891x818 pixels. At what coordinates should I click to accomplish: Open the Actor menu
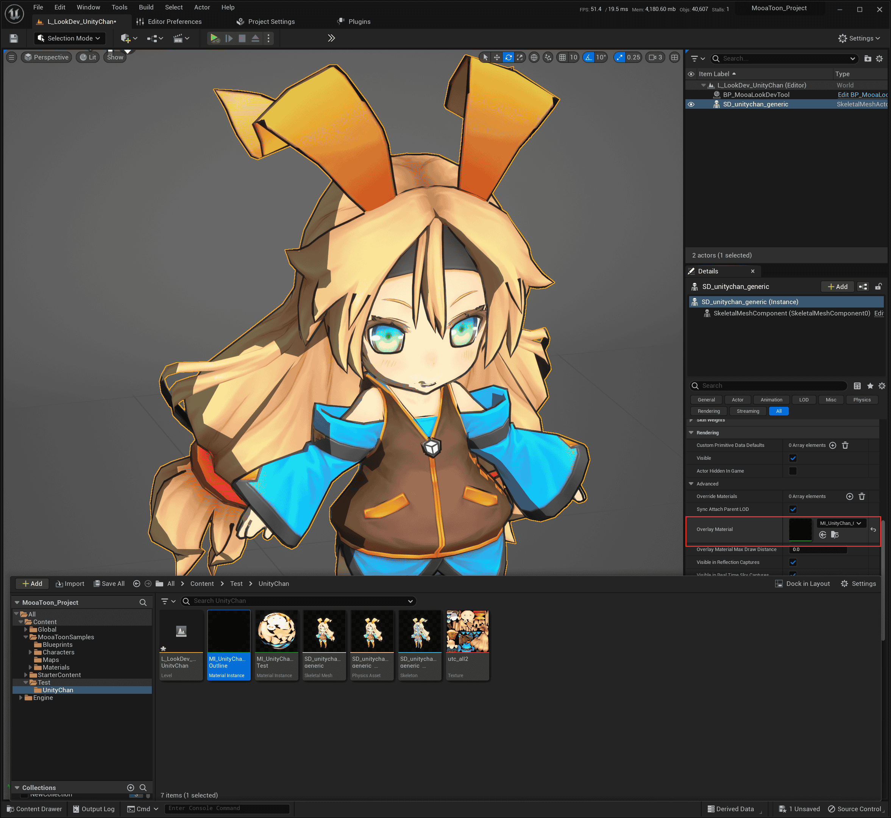202,7
